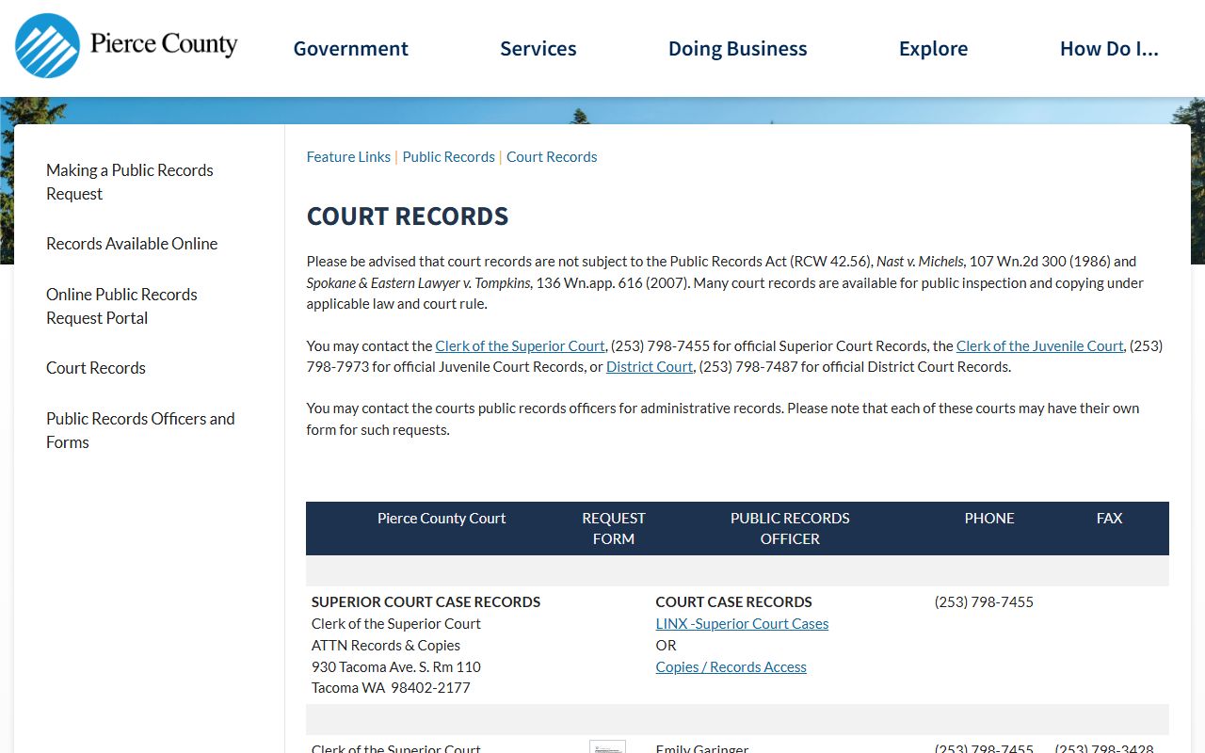Open the Services menu
1205x753 pixels.
click(538, 49)
